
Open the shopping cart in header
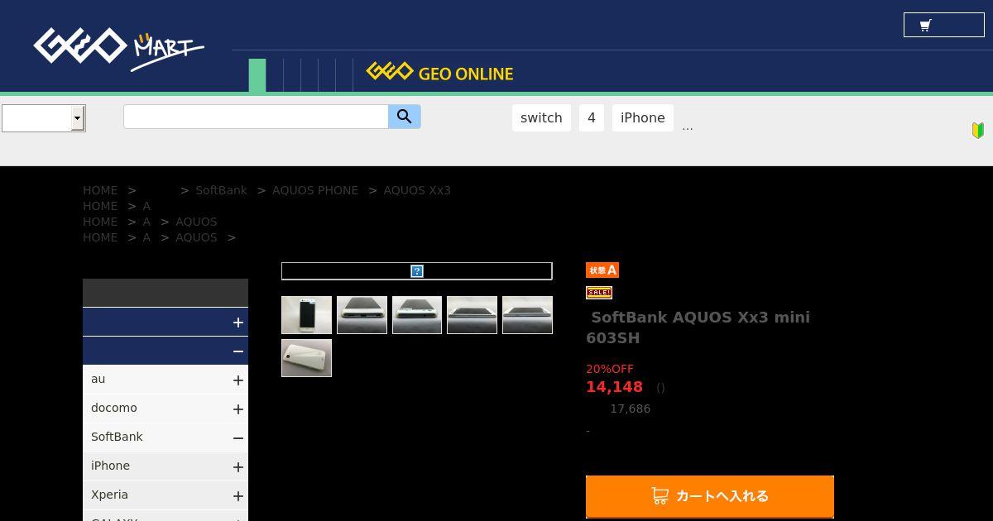point(943,25)
